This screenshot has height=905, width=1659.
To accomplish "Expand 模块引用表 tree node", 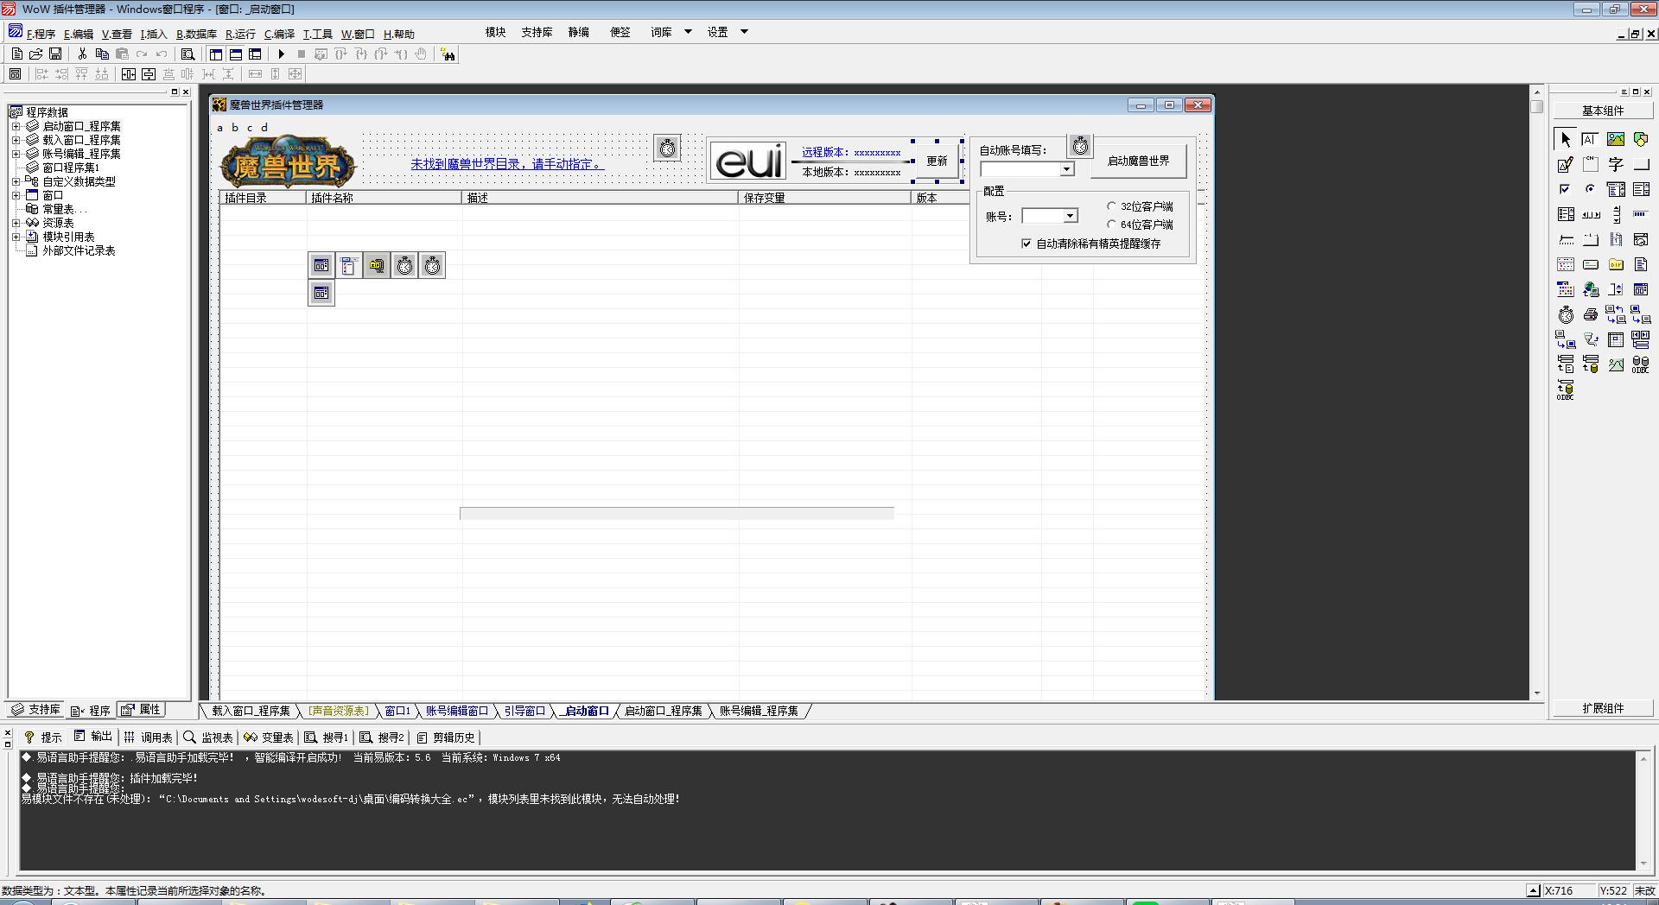I will [16, 237].
